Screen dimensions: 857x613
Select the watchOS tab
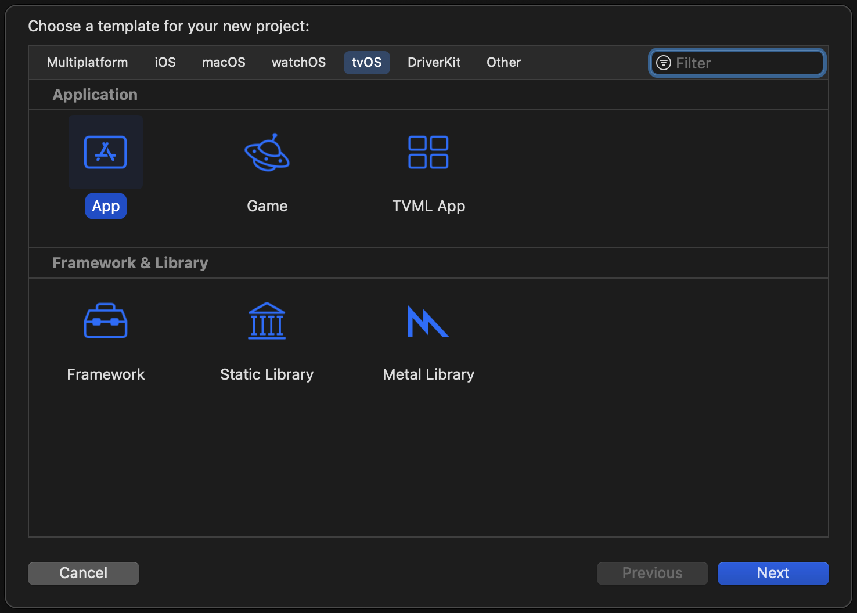[299, 62]
